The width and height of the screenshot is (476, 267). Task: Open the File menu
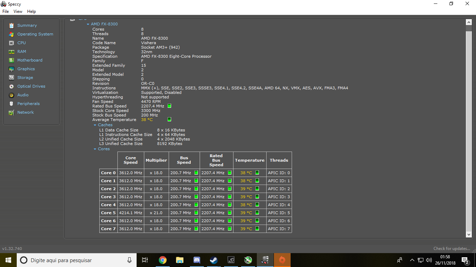[x=6, y=11]
